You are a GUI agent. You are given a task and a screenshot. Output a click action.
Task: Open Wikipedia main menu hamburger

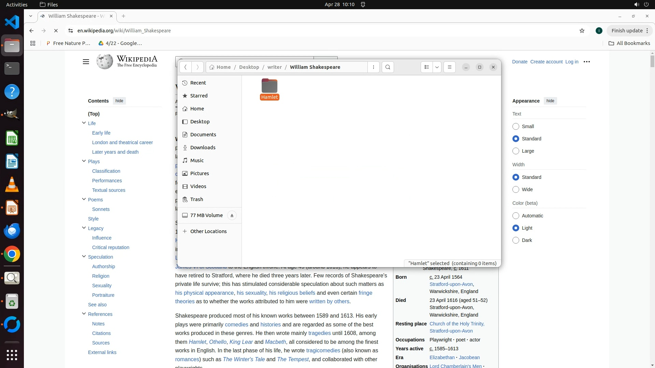pyautogui.click(x=86, y=62)
